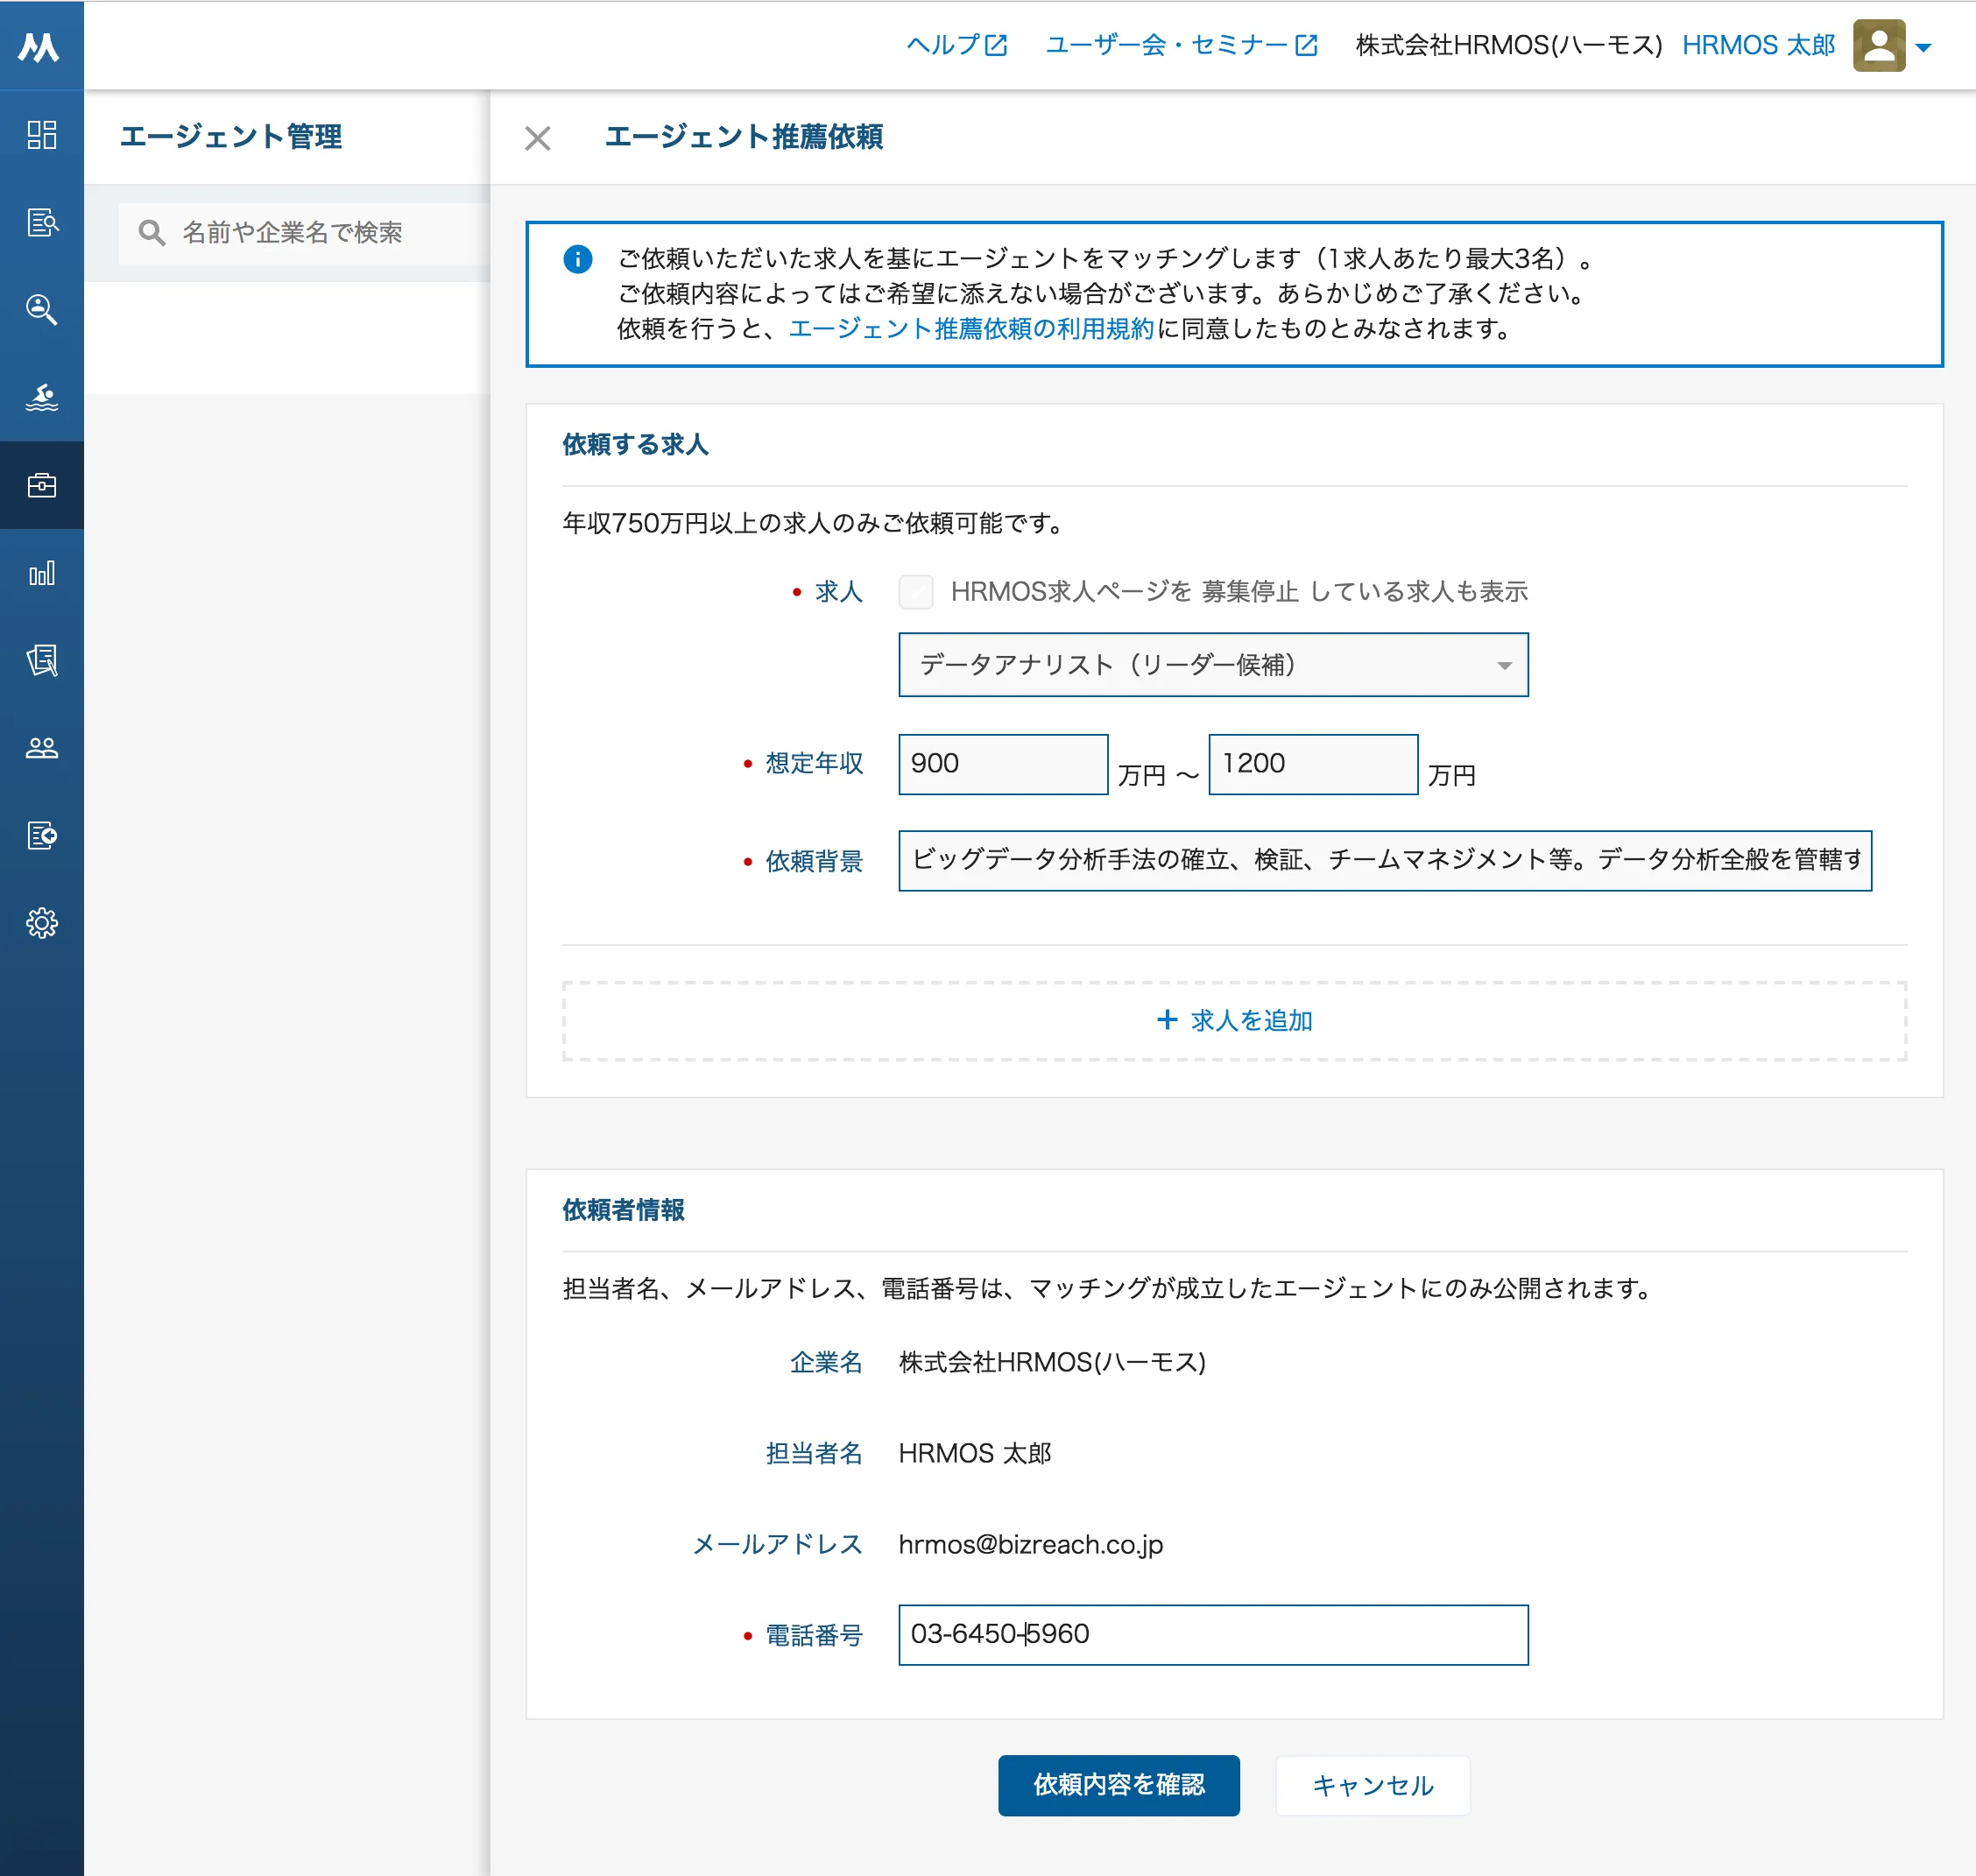Click the user avatar in header
This screenshot has width=1976, height=1876.
pyautogui.click(x=1878, y=46)
